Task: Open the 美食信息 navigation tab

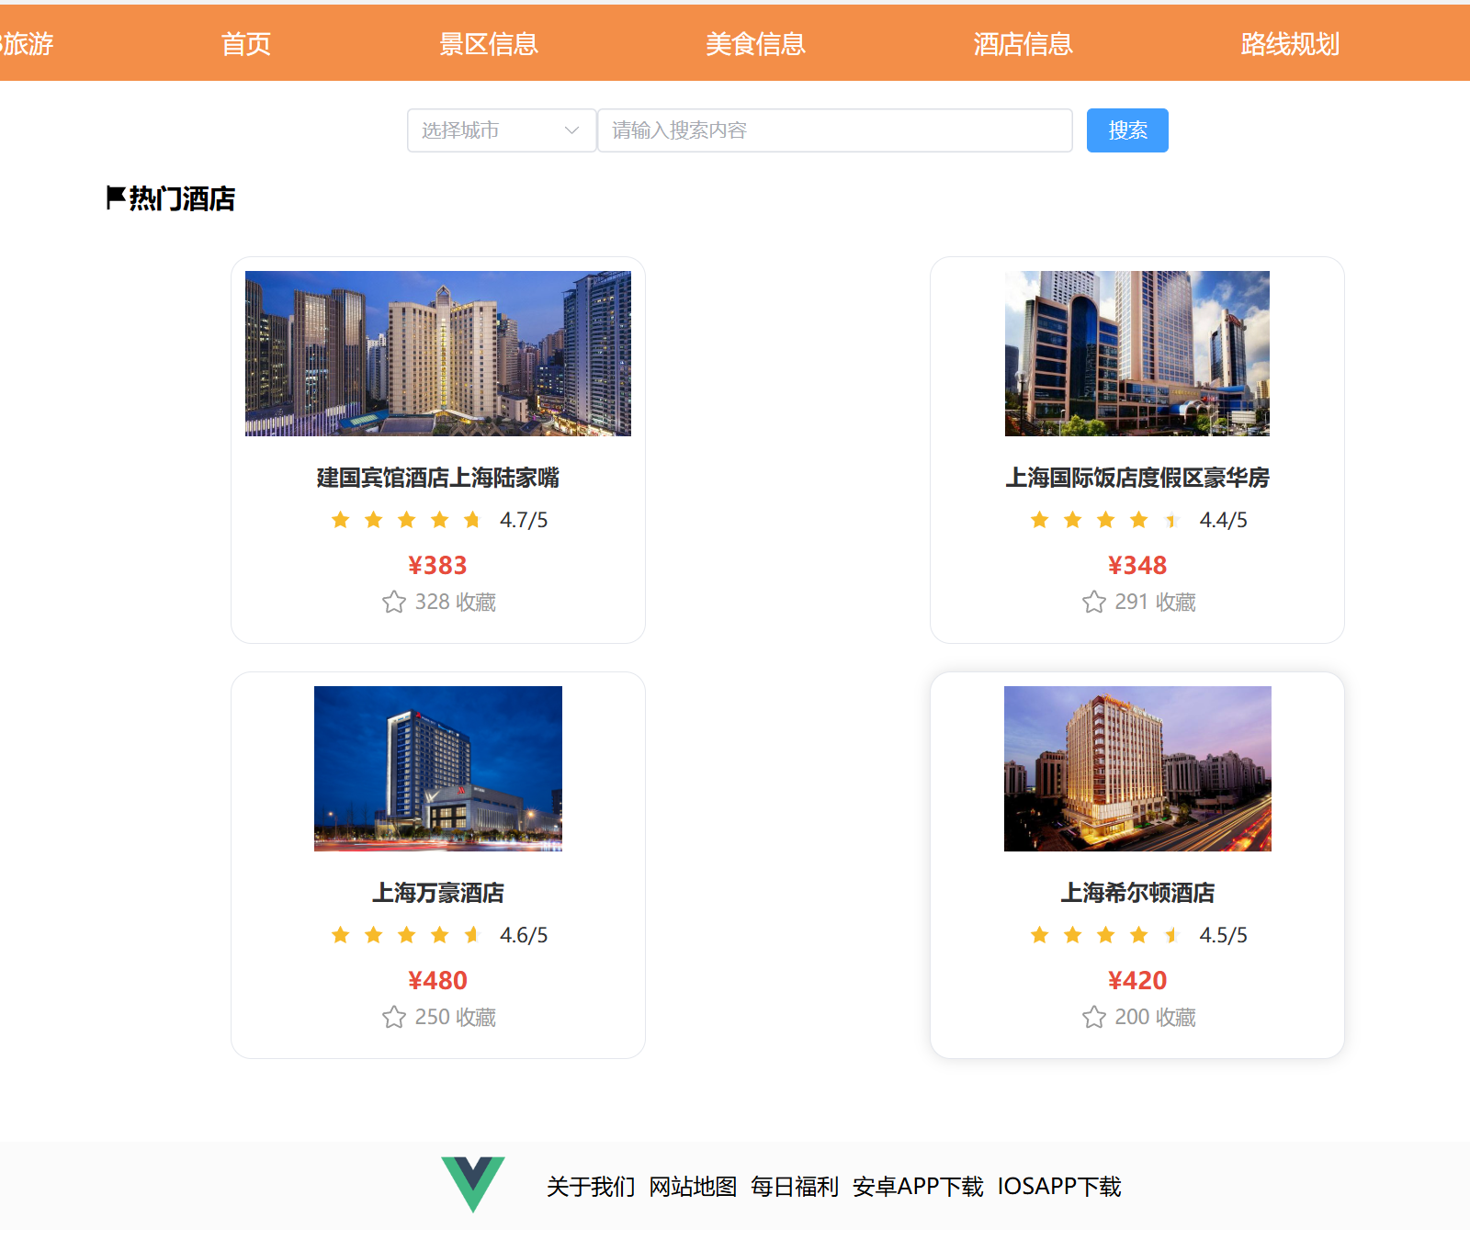Action: pos(755,43)
